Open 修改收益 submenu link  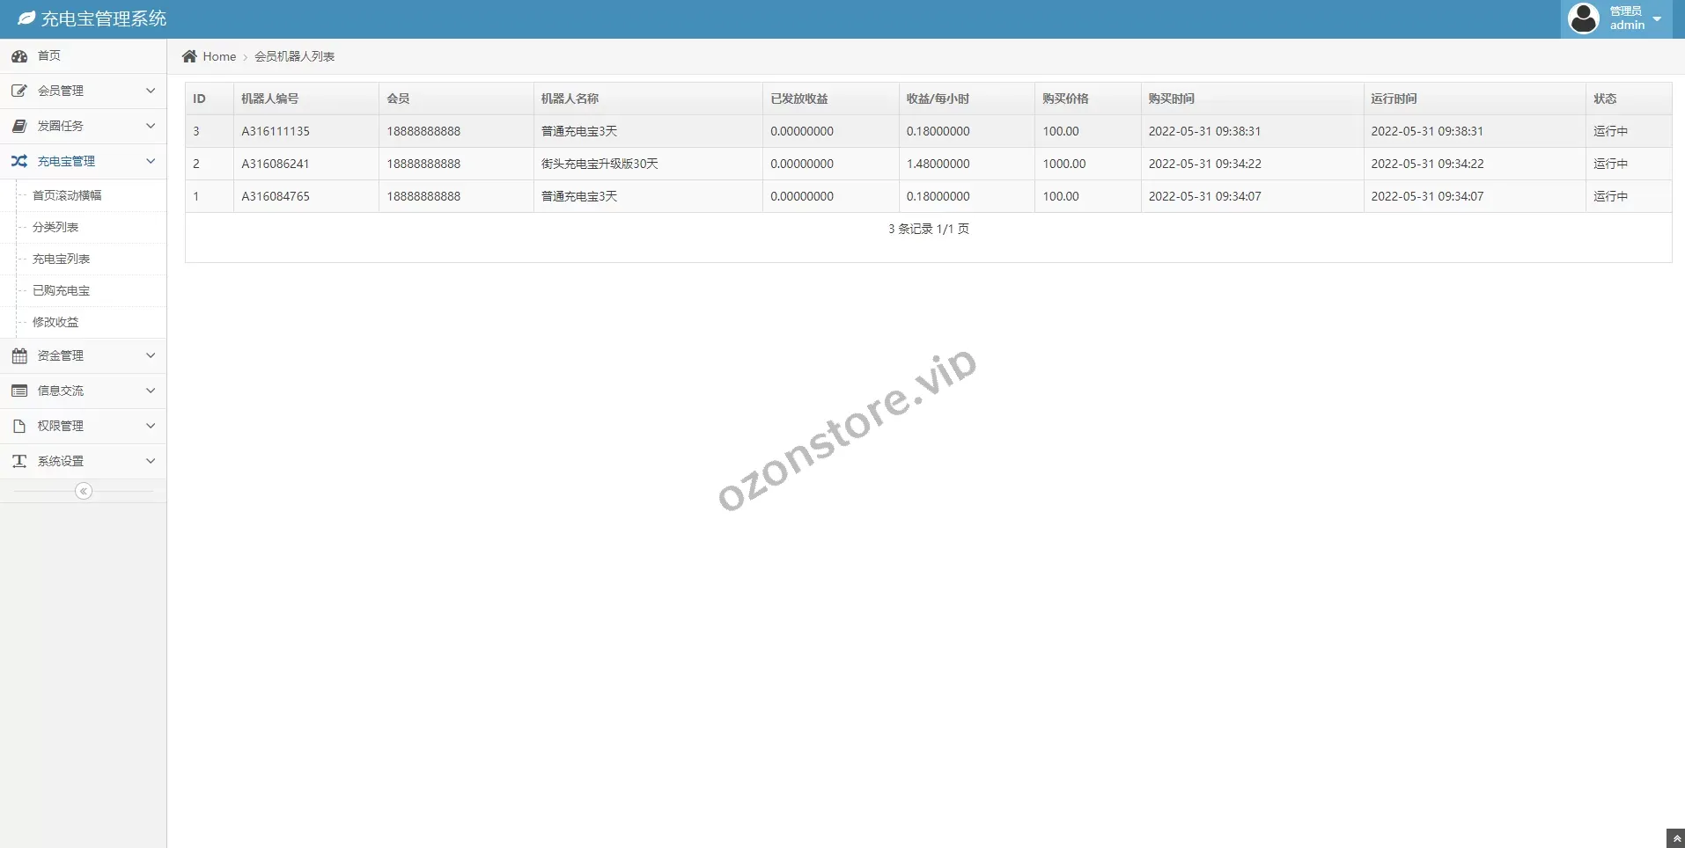55,322
